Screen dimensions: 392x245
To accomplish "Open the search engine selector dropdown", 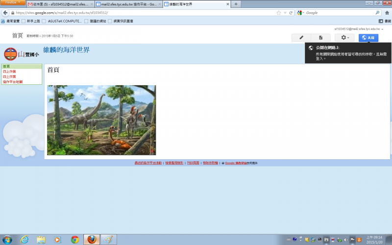I will point(300,13).
